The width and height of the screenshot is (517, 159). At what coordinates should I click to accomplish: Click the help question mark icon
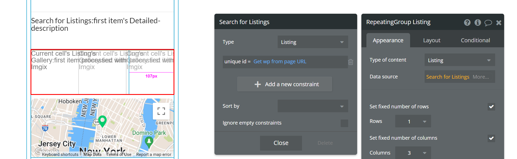(467, 22)
